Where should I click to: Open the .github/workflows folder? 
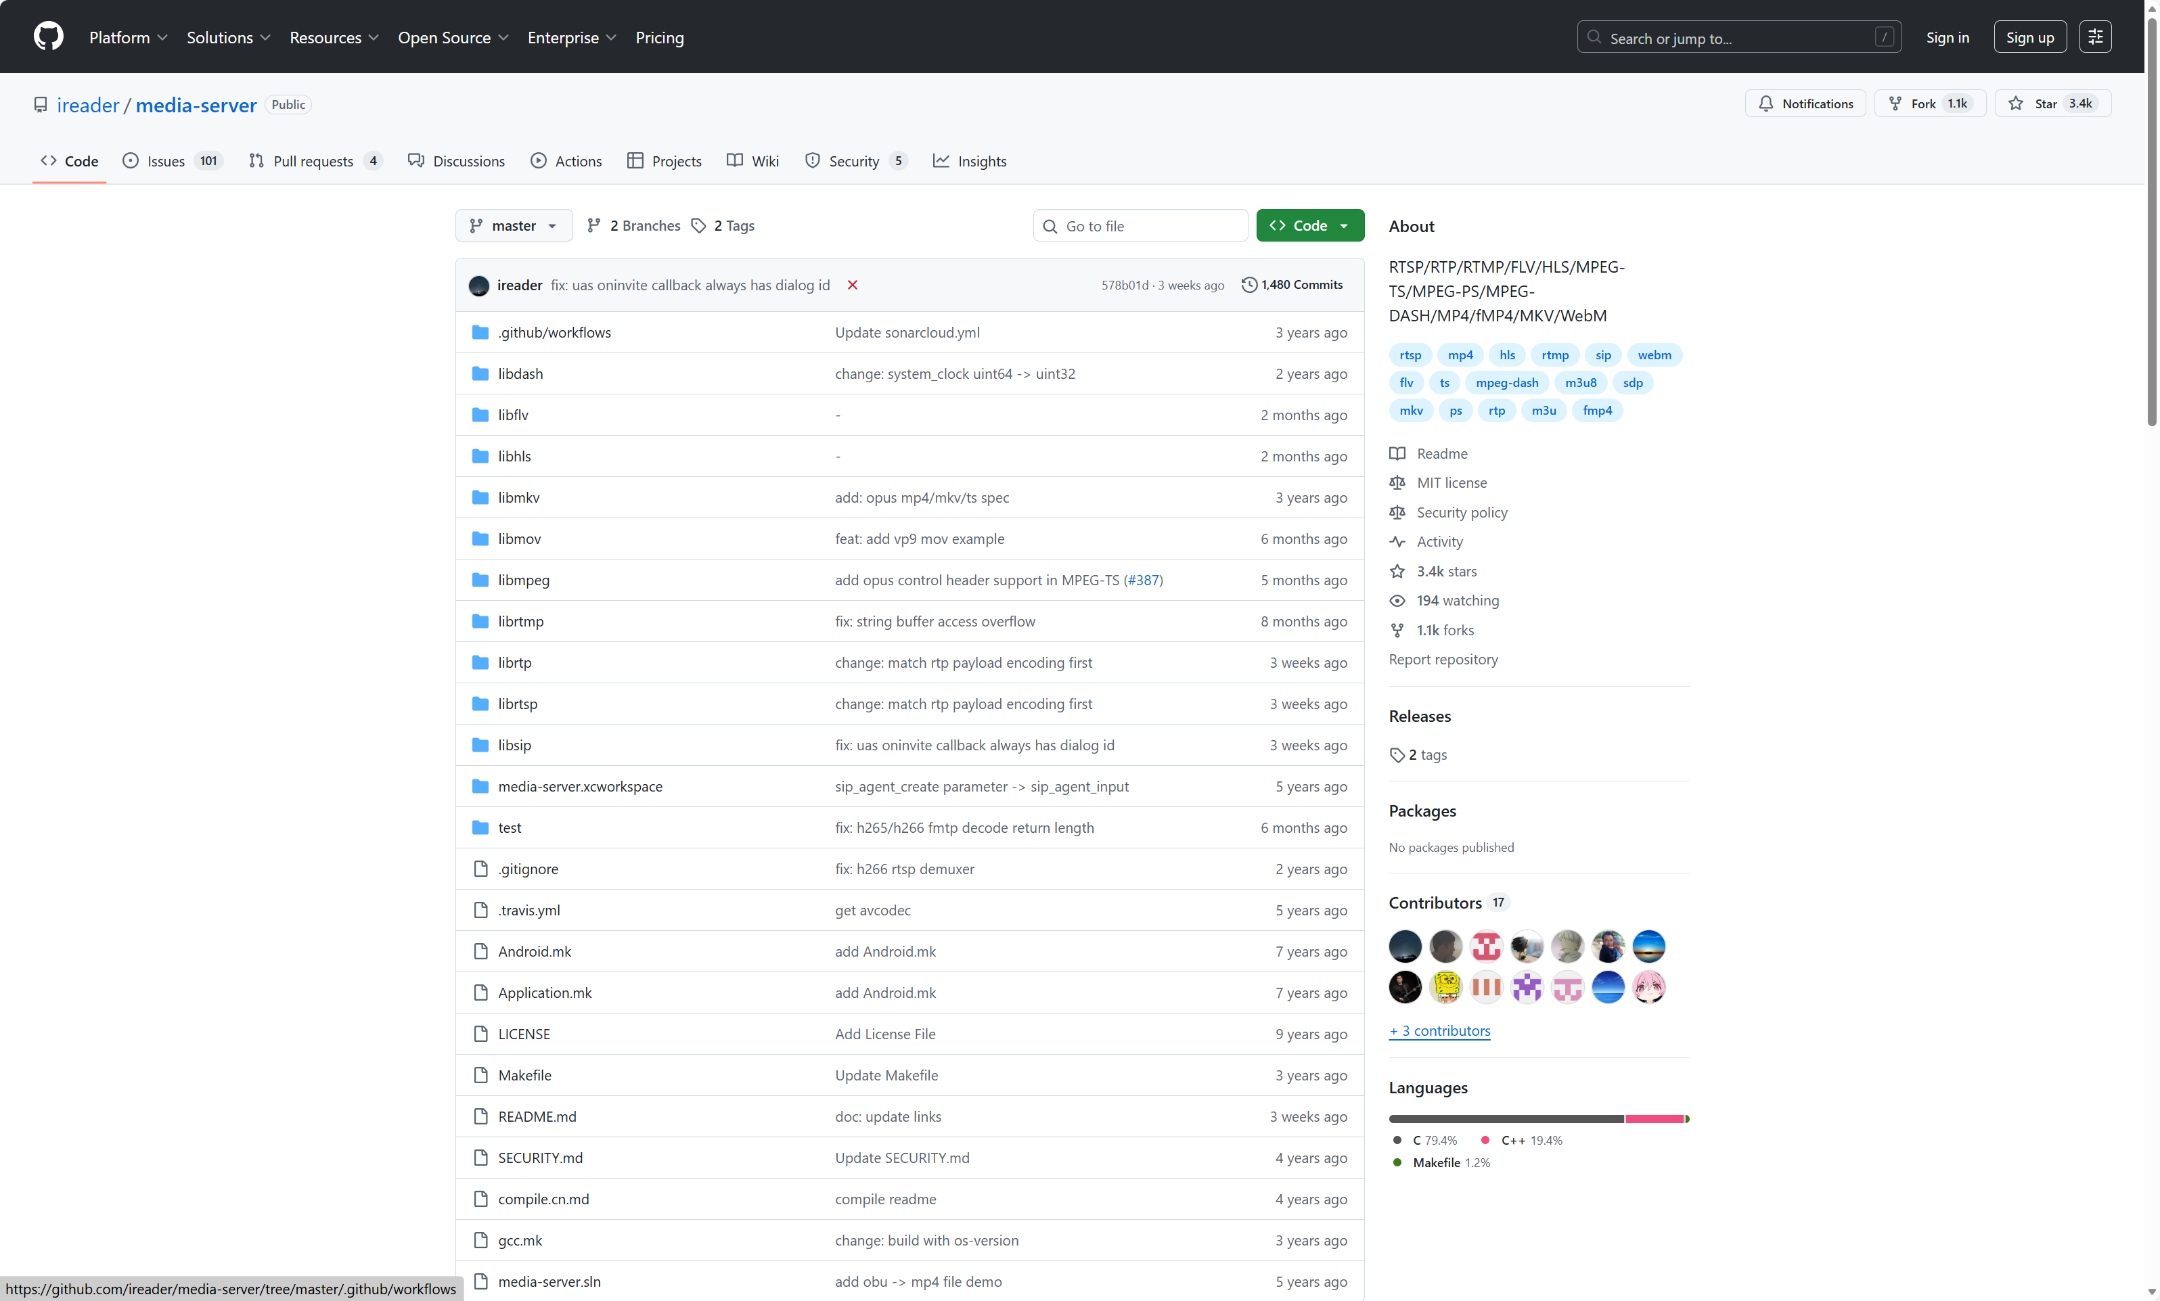[554, 332]
